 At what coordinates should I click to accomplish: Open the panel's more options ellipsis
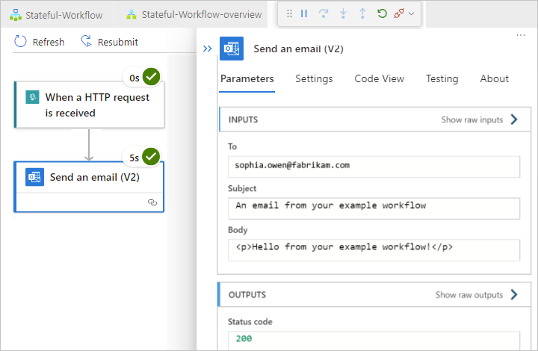coord(521,35)
